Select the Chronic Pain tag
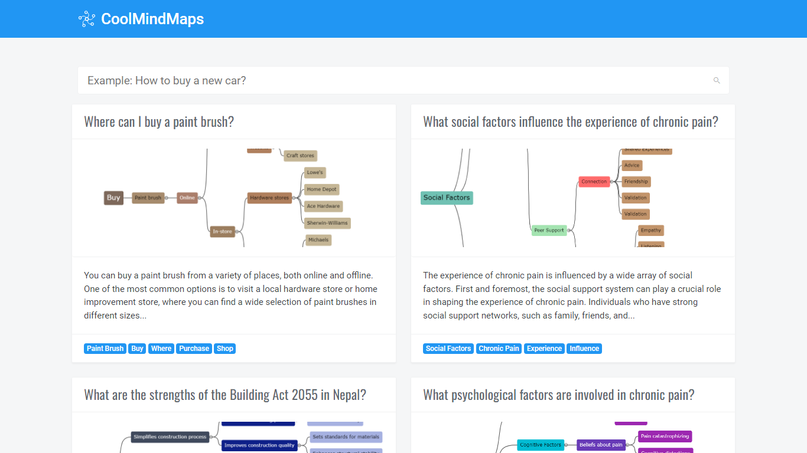 tap(499, 349)
